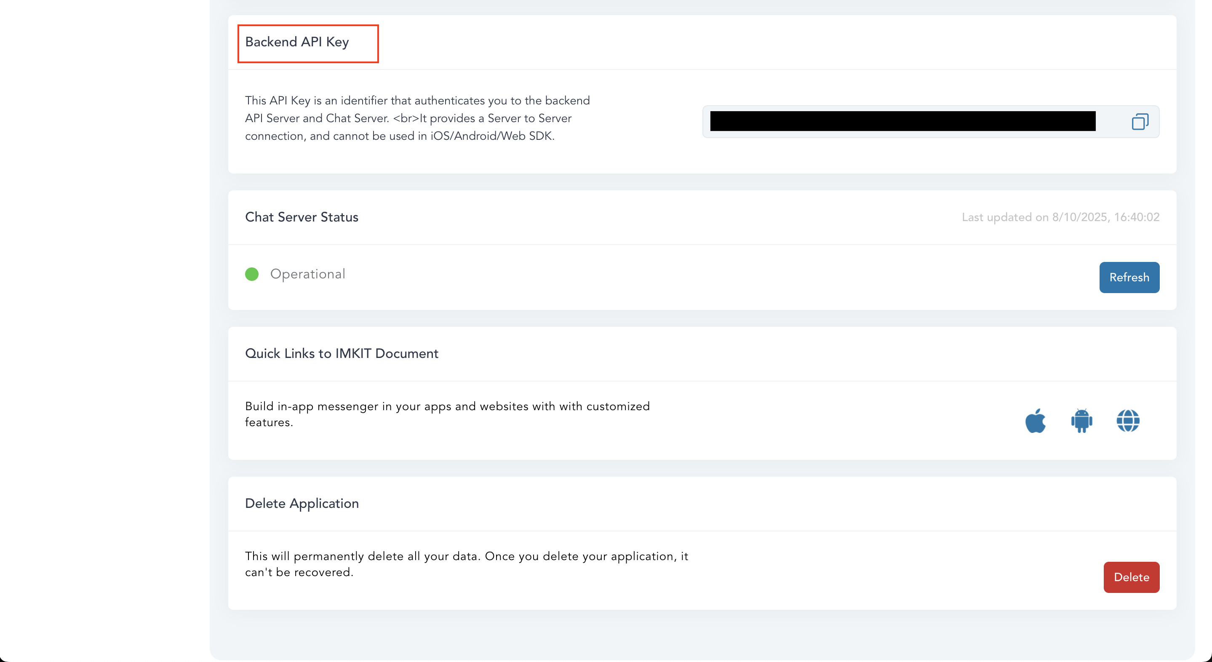
Task: Click the 'Build in-app messenger' description text
Action: click(x=447, y=414)
